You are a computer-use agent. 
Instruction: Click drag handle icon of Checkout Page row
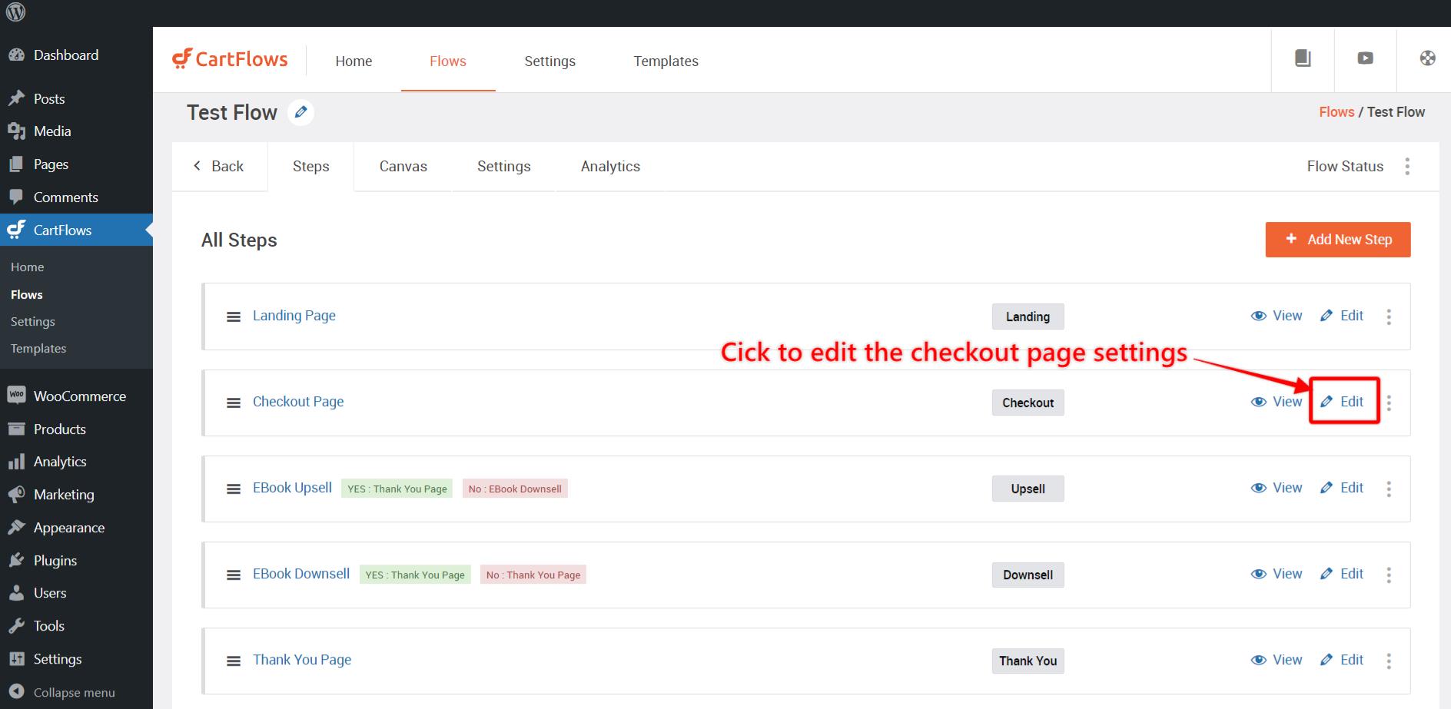(234, 403)
